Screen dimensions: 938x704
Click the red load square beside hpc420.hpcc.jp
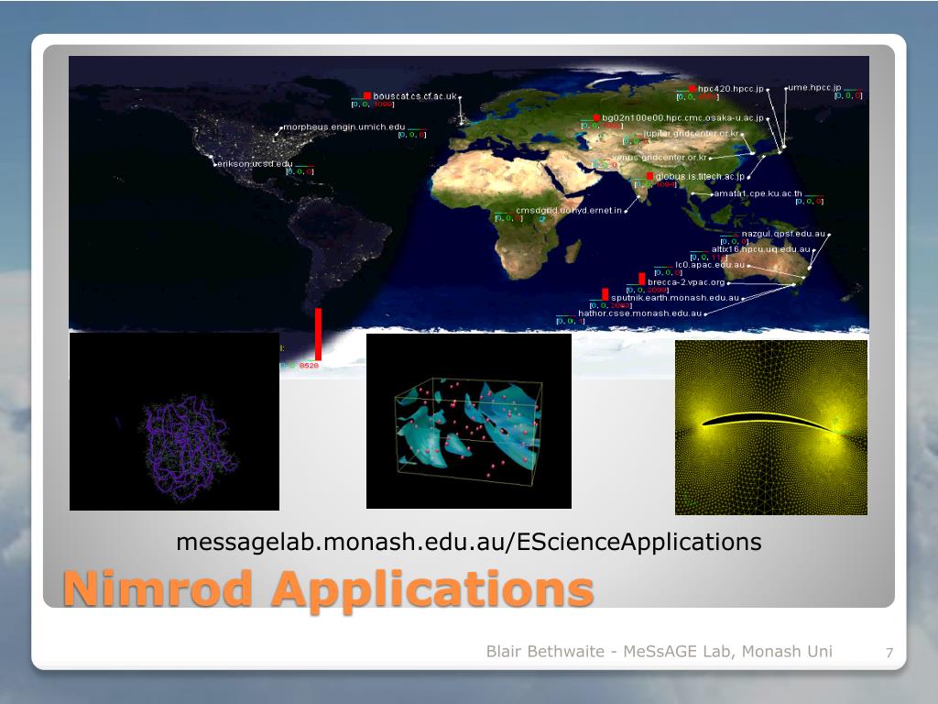click(x=693, y=89)
